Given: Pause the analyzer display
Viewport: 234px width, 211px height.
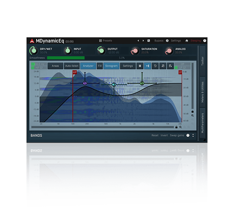Looking at the screenshot, I should click(140, 66).
